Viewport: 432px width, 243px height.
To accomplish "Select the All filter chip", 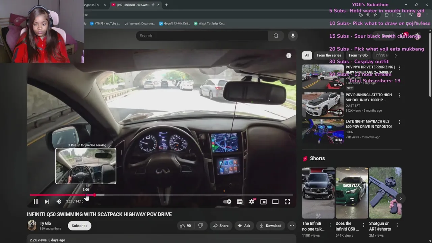I will coord(307,55).
